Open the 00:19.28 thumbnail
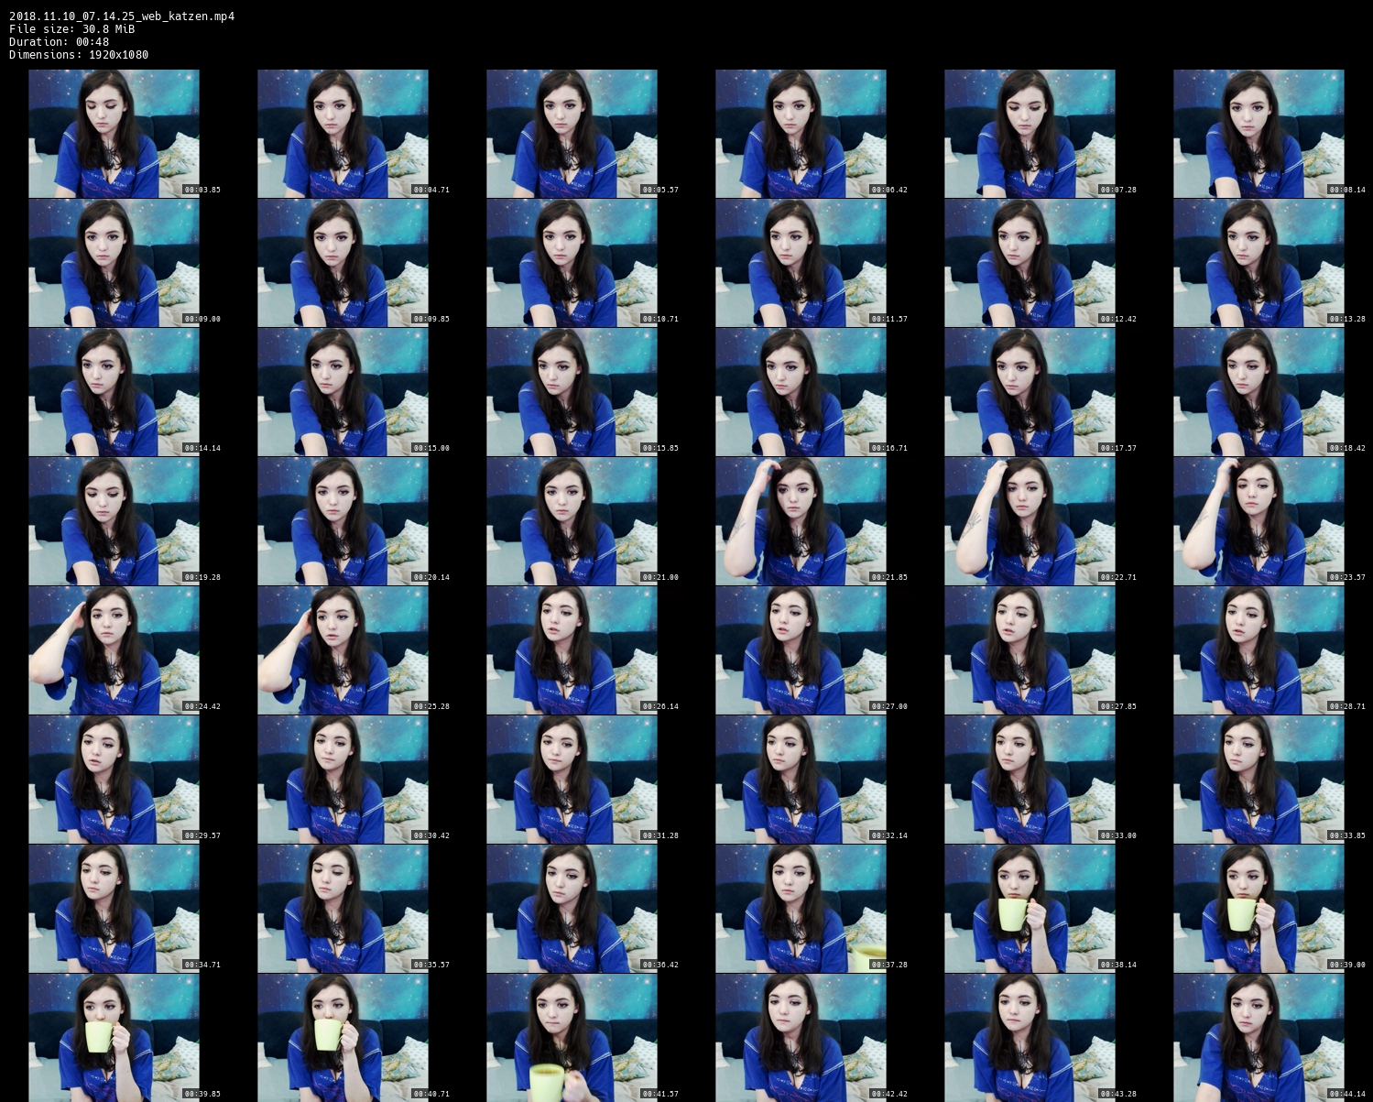This screenshot has height=1102, width=1373. (x=114, y=521)
